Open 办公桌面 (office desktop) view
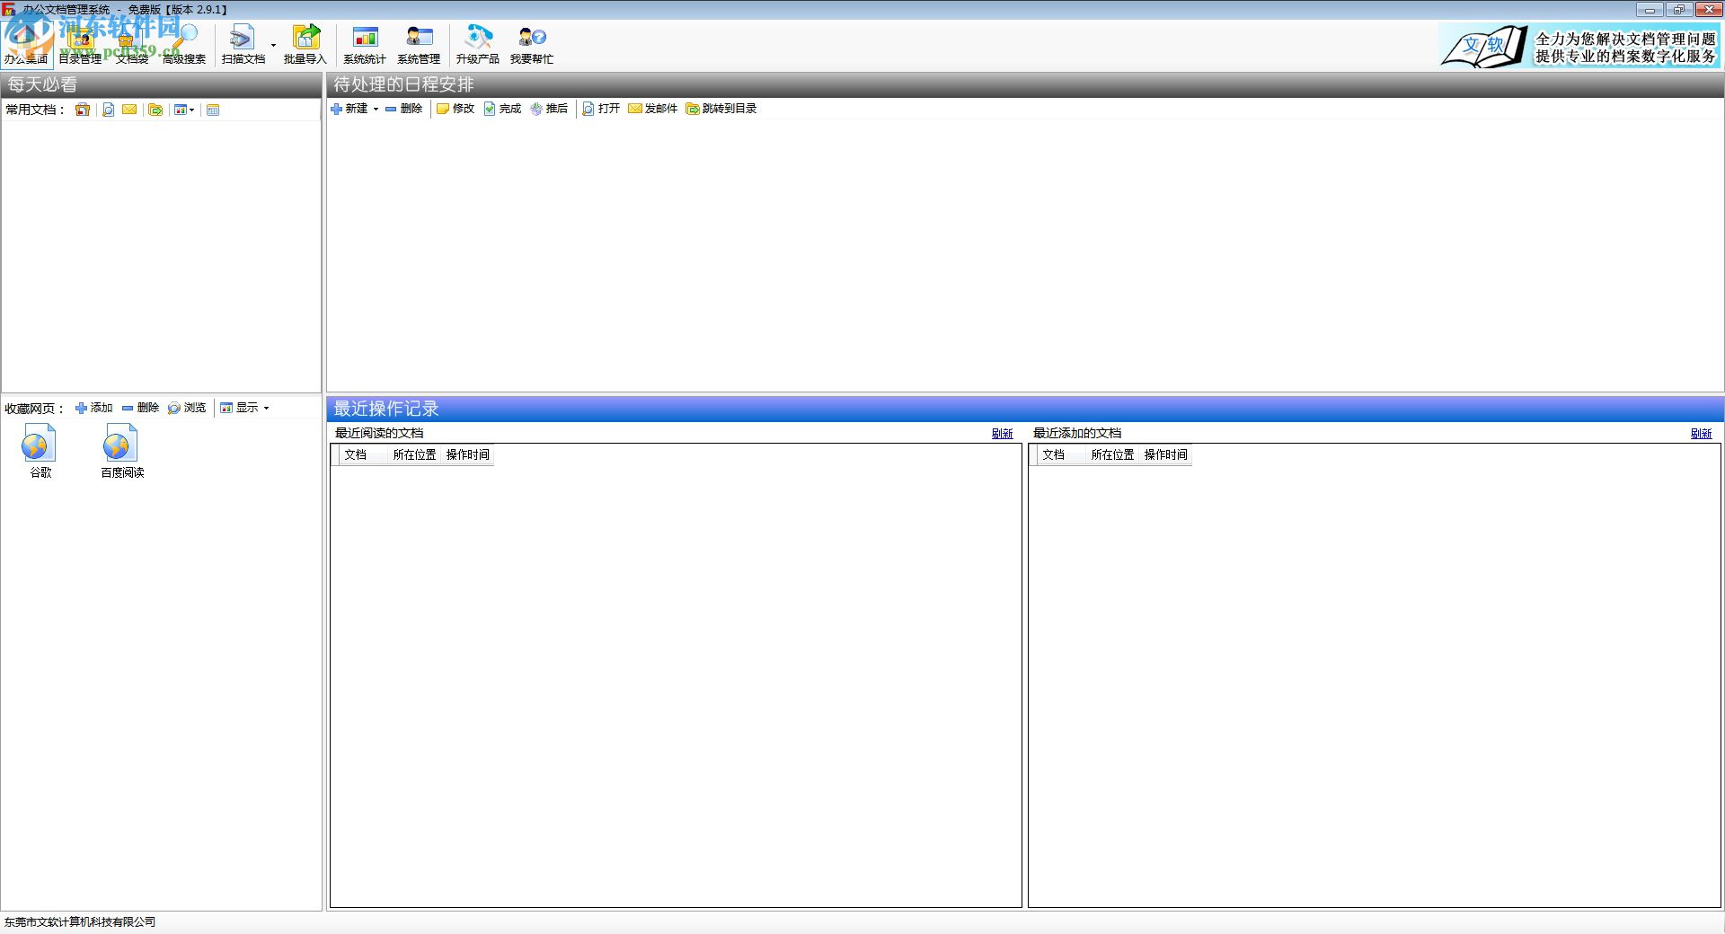The image size is (1725, 934). [26, 45]
